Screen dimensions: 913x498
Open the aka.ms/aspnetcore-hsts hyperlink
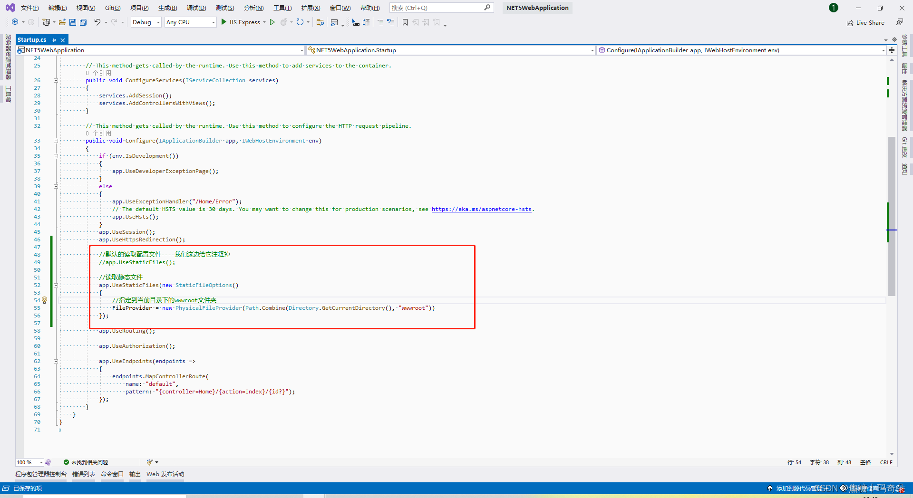click(x=482, y=209)
